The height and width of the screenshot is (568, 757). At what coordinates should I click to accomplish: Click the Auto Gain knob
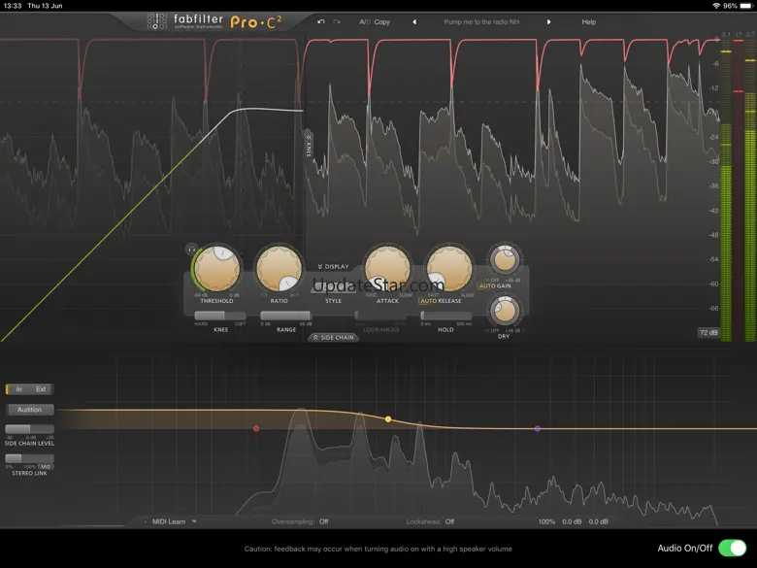505,260
